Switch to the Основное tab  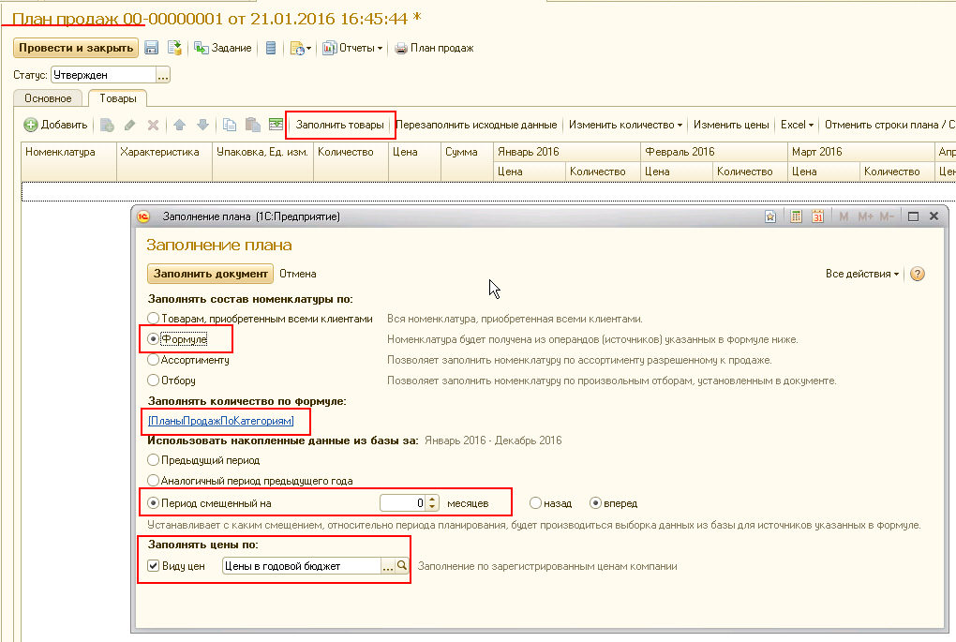point(48,98)
